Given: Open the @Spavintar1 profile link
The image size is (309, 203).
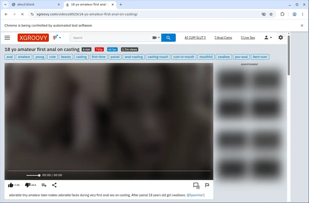Looking at the screenshot, I should 196,195.
